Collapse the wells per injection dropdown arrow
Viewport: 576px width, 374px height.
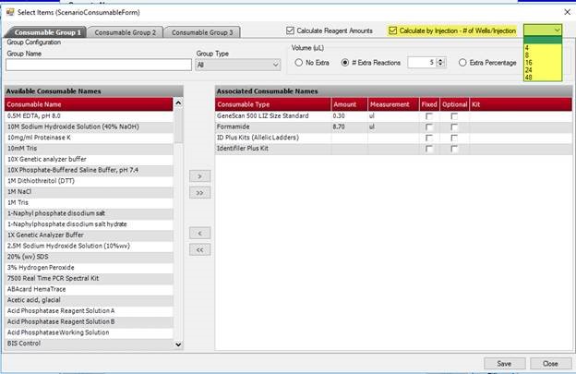coord(558,30)
